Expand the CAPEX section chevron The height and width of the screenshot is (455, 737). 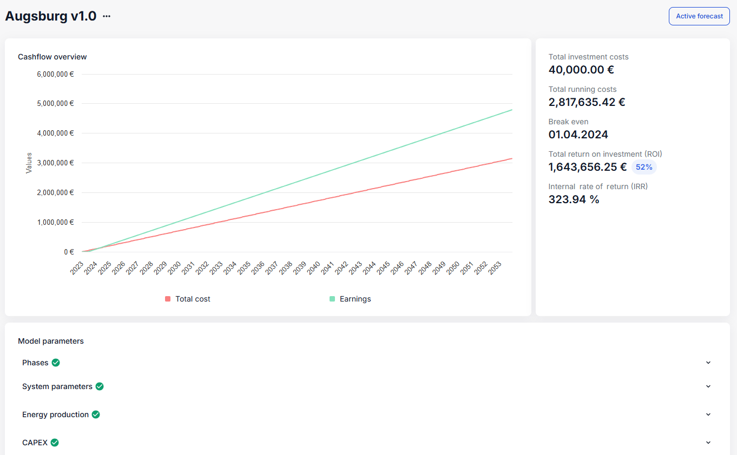point(708,443)
